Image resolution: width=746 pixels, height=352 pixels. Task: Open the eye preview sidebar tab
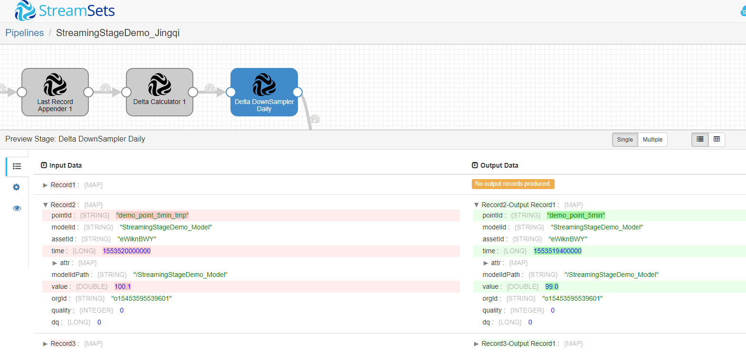point(17,208)
